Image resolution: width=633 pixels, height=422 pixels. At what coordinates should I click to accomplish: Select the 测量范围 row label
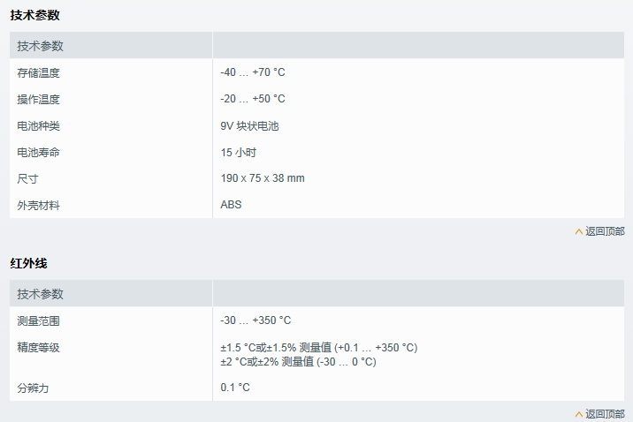pyautogui.click(x=39, y=320)
